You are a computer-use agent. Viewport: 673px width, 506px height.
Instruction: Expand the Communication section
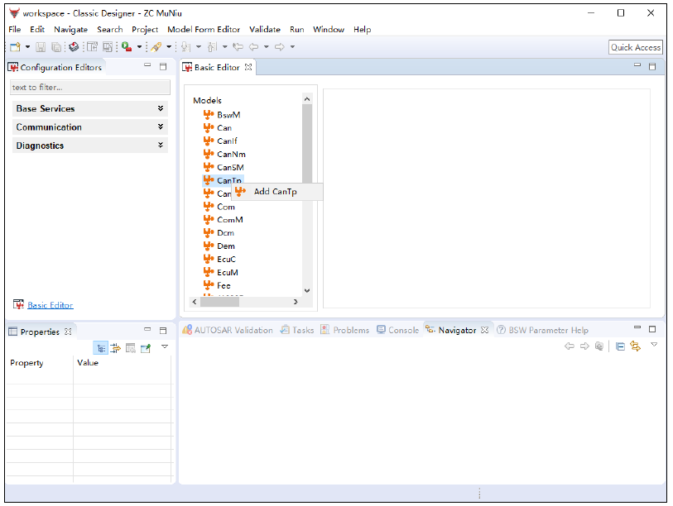click(x=89, y=127)
